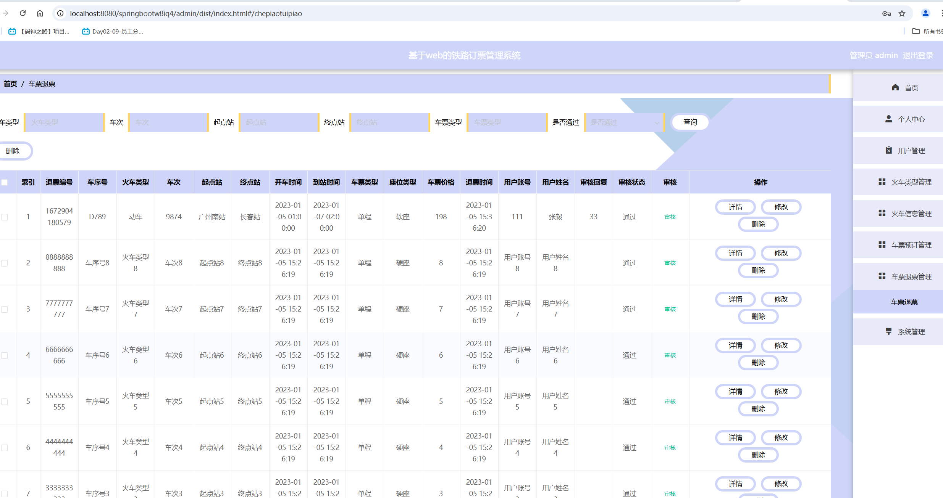Bookmark page using the star icon
Viewport: 943px width, 498px height.
902,14
